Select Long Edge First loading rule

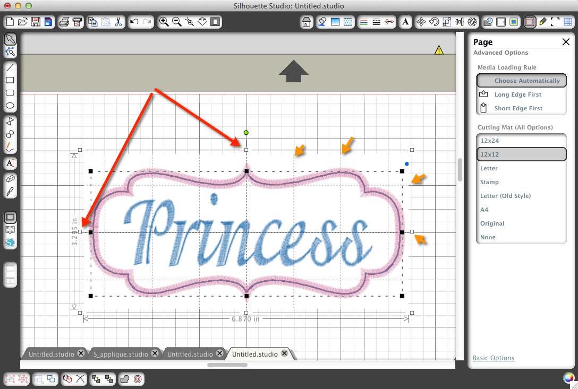click(x=518, y=94)
